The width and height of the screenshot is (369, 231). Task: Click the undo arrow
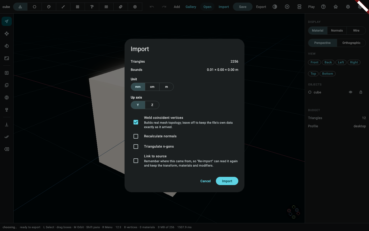(152, 7)
